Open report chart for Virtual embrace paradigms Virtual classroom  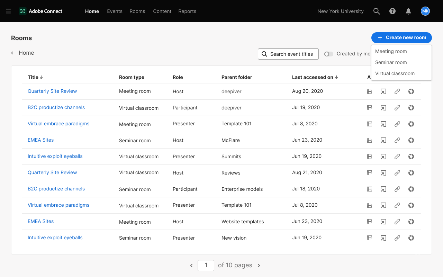411,205
